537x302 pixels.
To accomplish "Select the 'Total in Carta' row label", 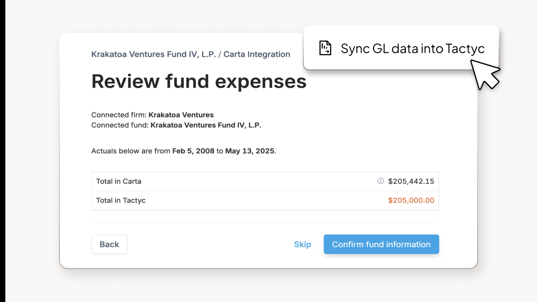I will [119, 181].
